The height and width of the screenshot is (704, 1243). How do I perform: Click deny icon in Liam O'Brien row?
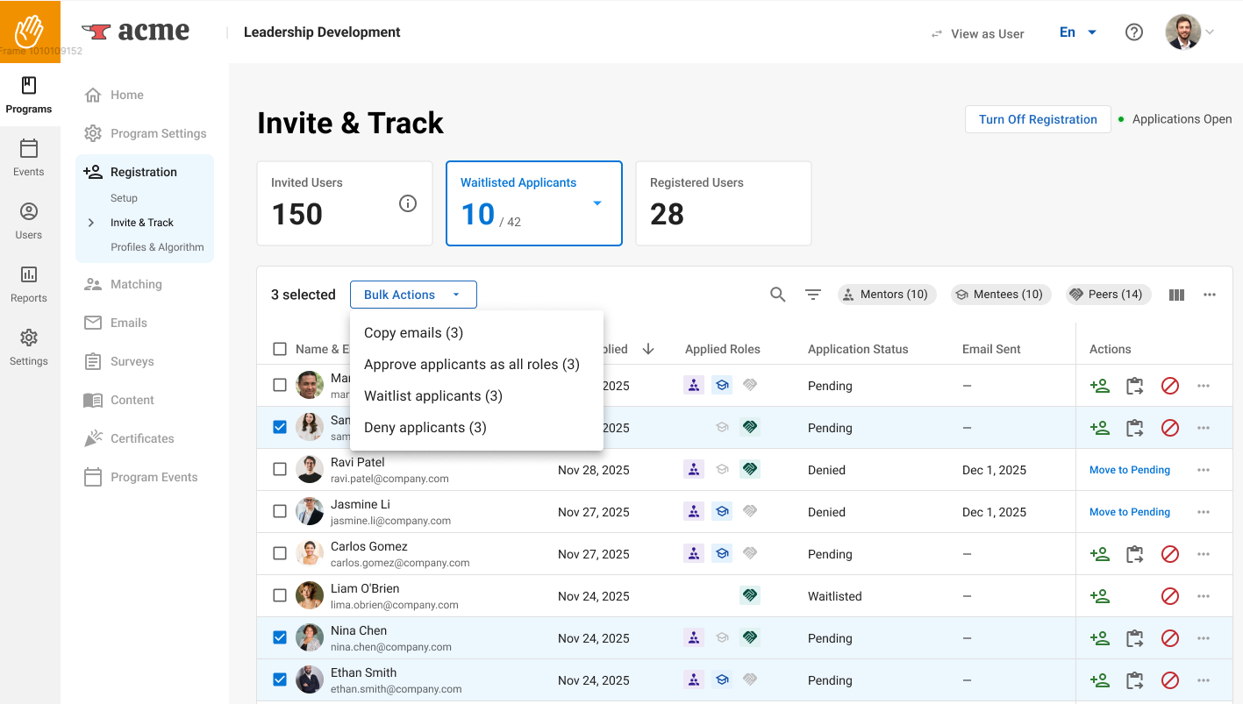pyautogui.click(x=1169, y=596)
